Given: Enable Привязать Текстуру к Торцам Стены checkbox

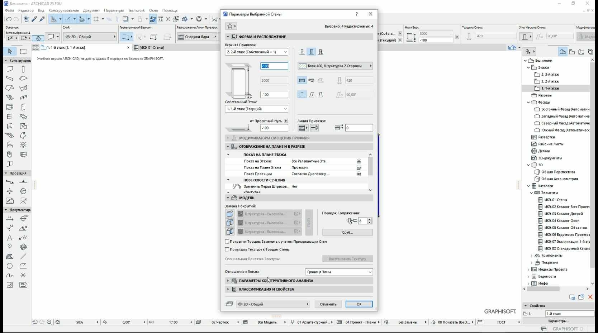Looking at the screenshot, I should tap(227, 249).
